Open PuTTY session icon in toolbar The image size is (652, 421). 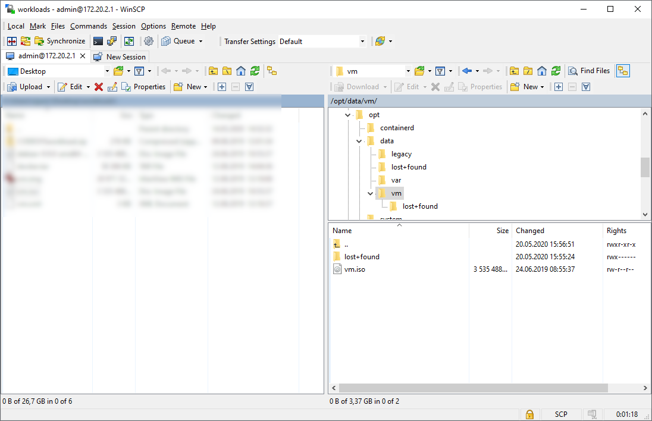pos(112,41)
